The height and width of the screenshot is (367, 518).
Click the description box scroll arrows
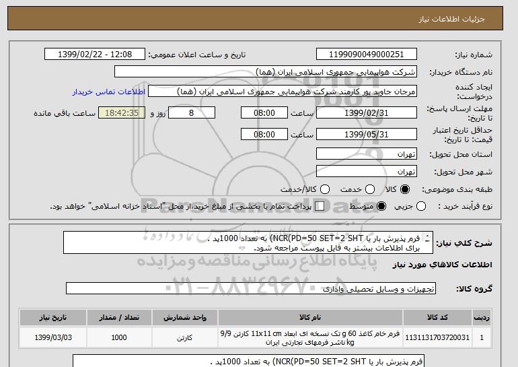pos(427,238)
